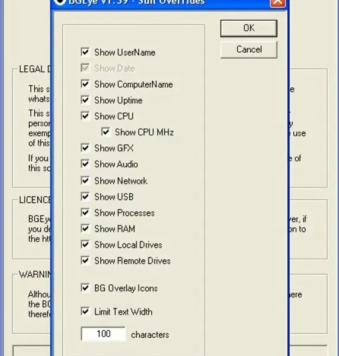339x356 pixels.
Task: Dismiss the dialog with Cancel
Action: click(x=249, y=49)
